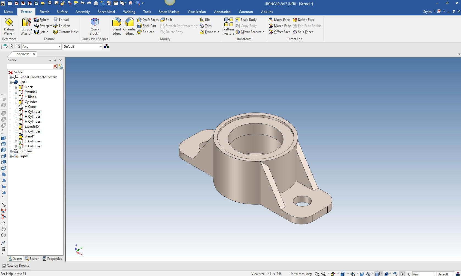This screenshot has height=276, width=461.
Task: Select Blend1 in the scene tree
Action: tap(29, 136)
